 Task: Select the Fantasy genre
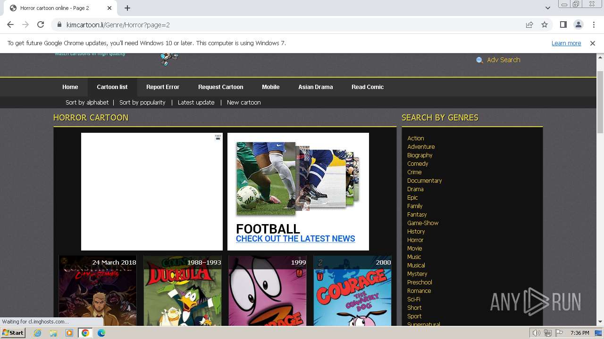click(x=417, y=215)
